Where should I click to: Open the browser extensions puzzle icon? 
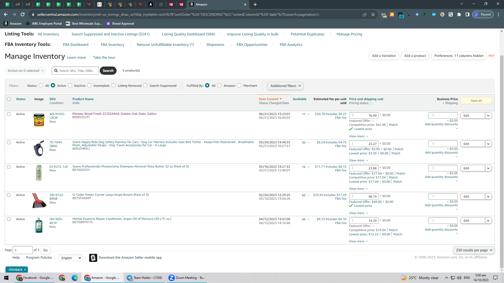coord(459,14)
